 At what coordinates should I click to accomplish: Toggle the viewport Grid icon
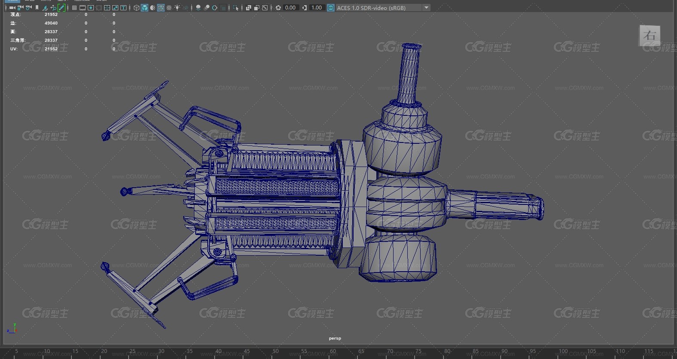[74, 8]
